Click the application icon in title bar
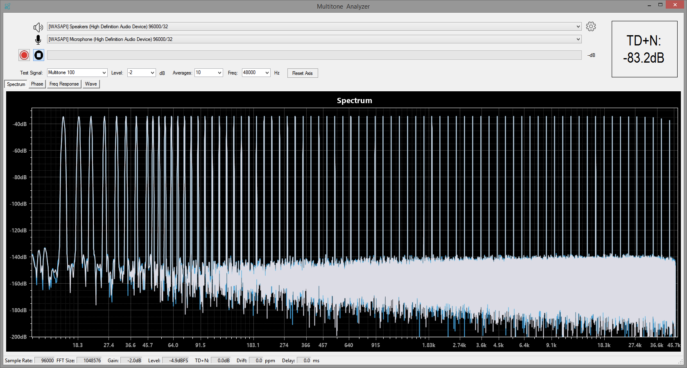The width and height of the screenshot is (687, 368). click(7, 6)
